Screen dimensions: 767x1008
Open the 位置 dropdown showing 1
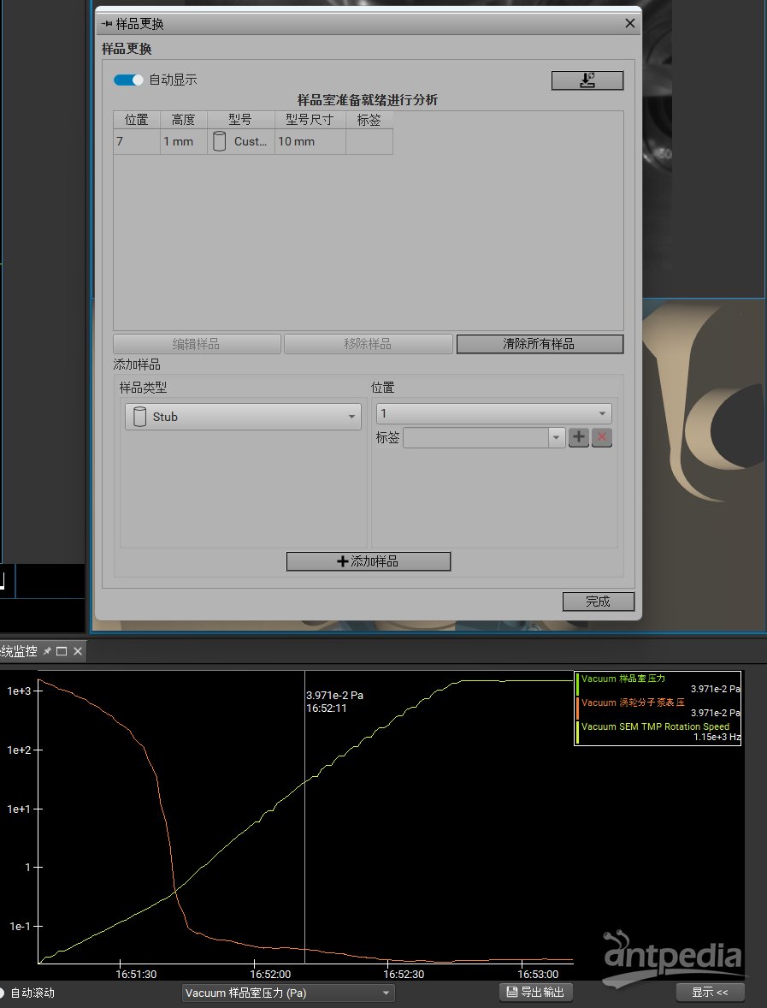pos(493,413)
